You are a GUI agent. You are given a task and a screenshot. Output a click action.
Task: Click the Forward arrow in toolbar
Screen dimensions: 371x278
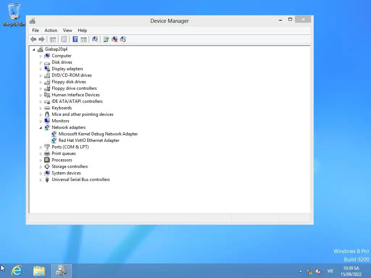[x=42, y=39]
